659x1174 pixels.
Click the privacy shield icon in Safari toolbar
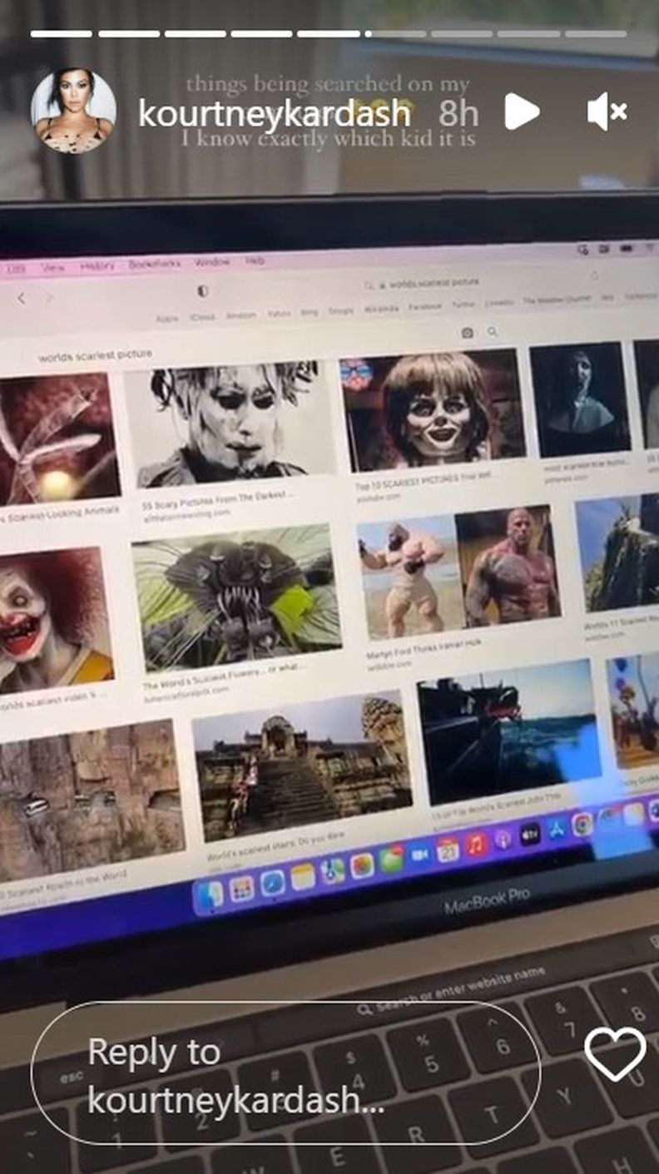pyautogui.click(x=201, y=291)
